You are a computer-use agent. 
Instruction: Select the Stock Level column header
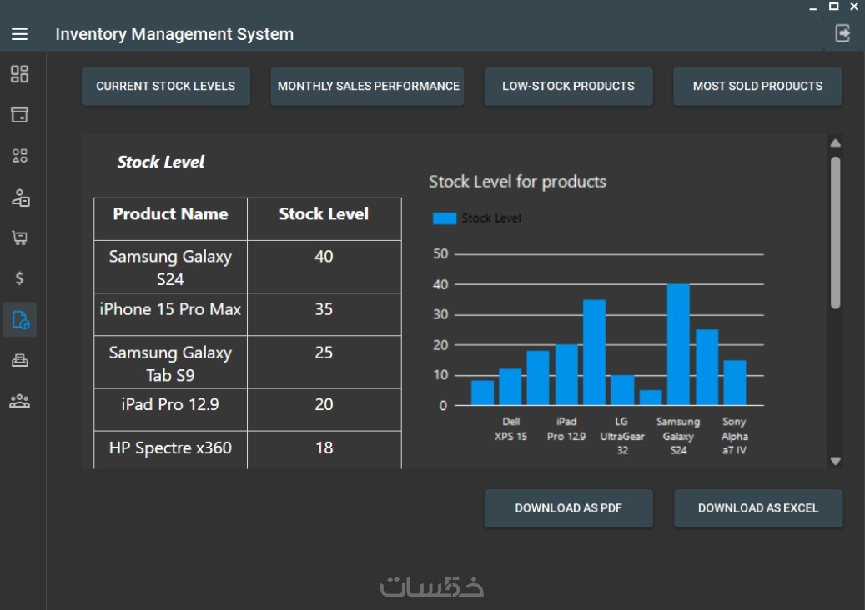(x=324, y=219)
